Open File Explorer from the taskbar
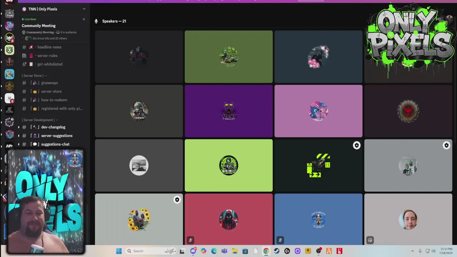This screenshot has width=457, height=257. click(235, 251)
